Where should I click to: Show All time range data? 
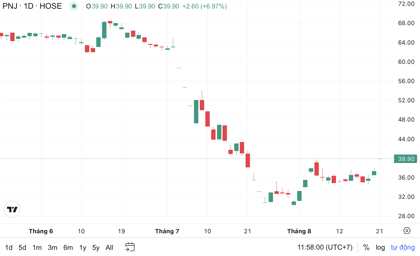109,247
